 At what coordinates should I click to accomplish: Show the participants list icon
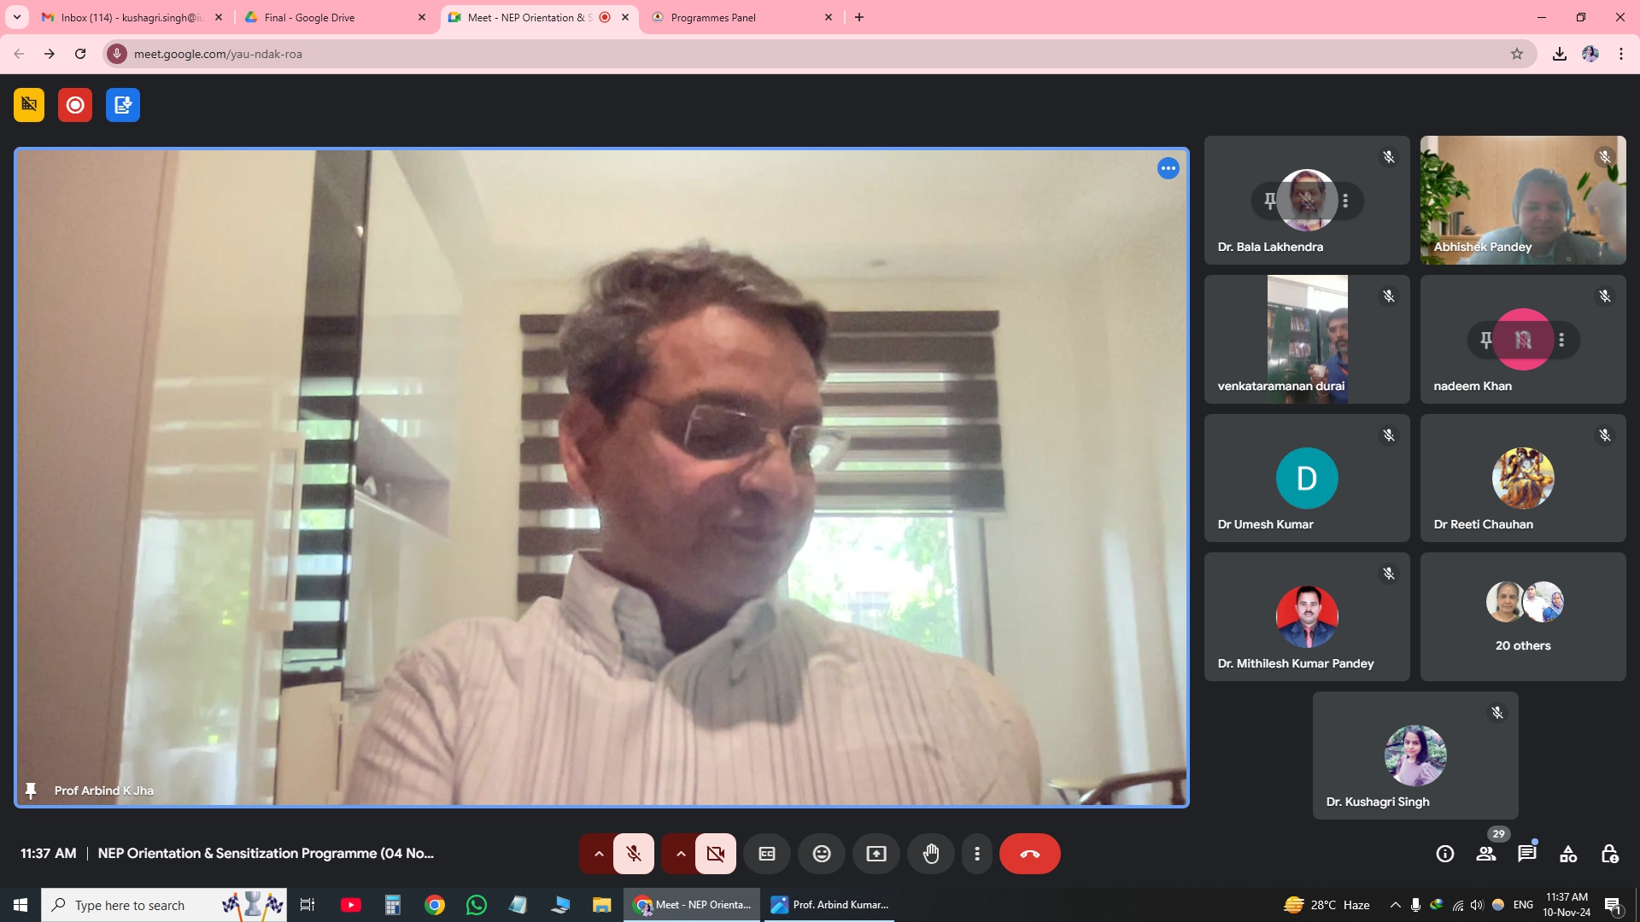tap(1486, 854)
